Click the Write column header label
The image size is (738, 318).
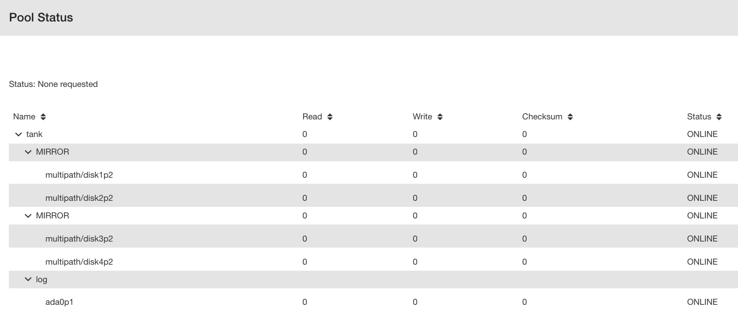click(423, 117)
